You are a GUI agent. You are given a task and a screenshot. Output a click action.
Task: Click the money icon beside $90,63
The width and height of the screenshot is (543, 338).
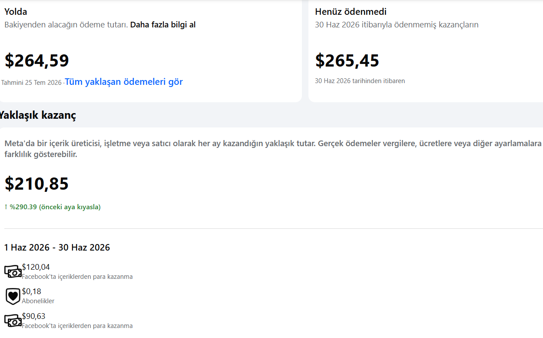coord(13,321)
